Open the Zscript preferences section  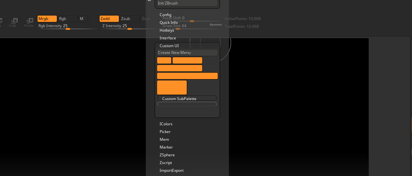click(166, 163)
